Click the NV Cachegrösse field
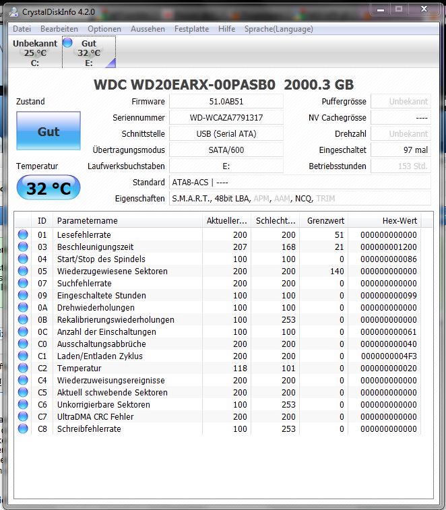Viewport: 446px width, 510px height. click(401, 117)
